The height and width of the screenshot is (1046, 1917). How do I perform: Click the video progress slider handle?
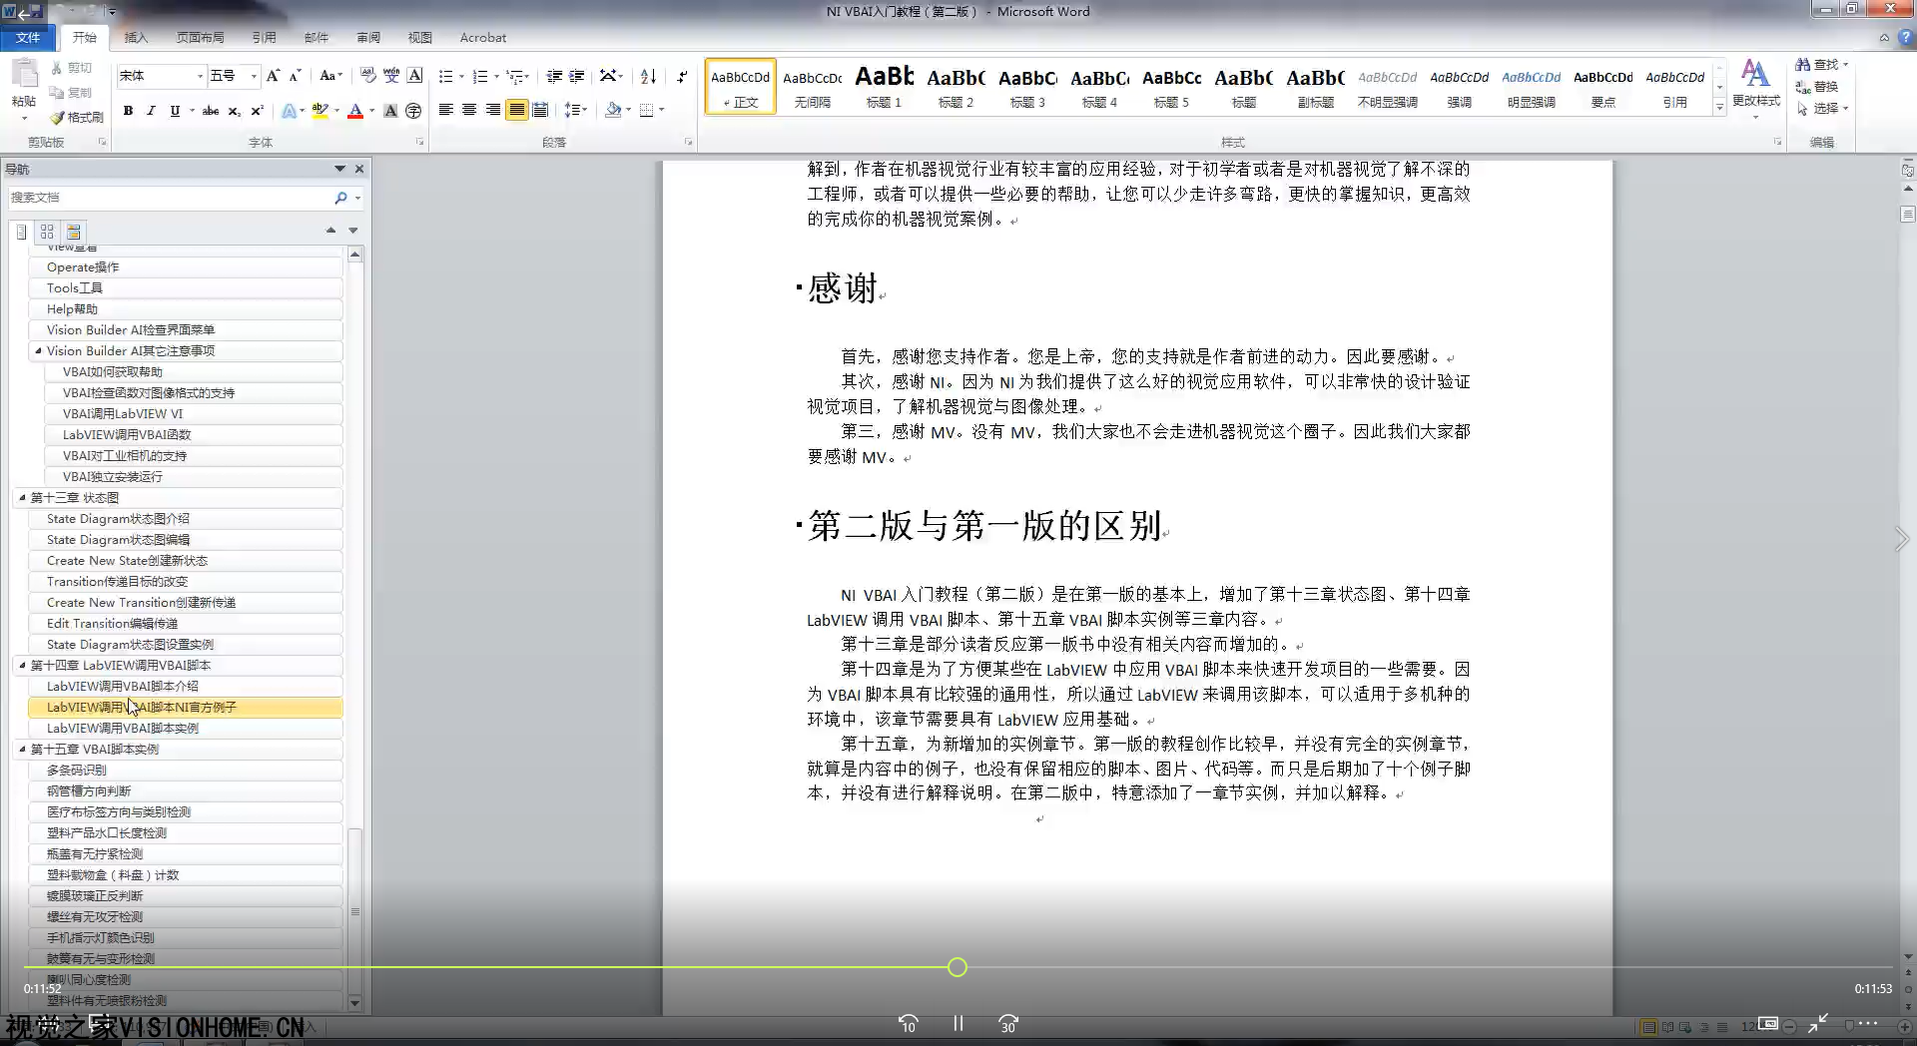point(957,967)
